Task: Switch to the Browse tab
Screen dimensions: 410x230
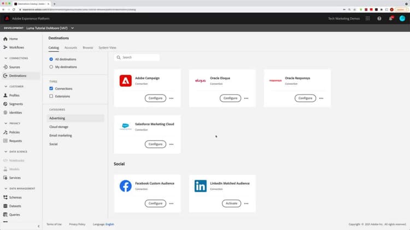Action: (88, 48)
